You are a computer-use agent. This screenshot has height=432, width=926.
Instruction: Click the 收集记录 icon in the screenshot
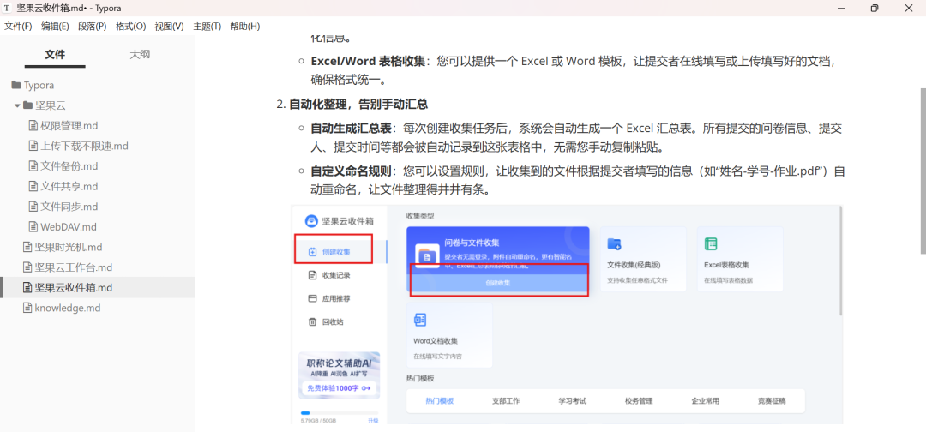pyautogui.click(x=313, y=275)
